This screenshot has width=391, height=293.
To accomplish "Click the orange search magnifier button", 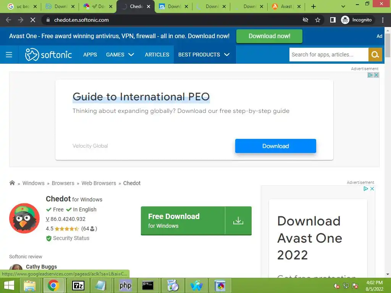I will pyautogui.click(x=375, y=55).
